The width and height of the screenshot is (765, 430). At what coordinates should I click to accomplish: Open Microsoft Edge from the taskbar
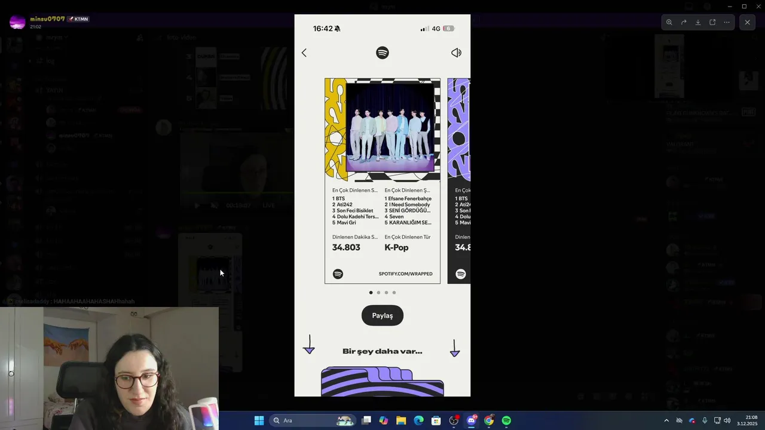418,420
